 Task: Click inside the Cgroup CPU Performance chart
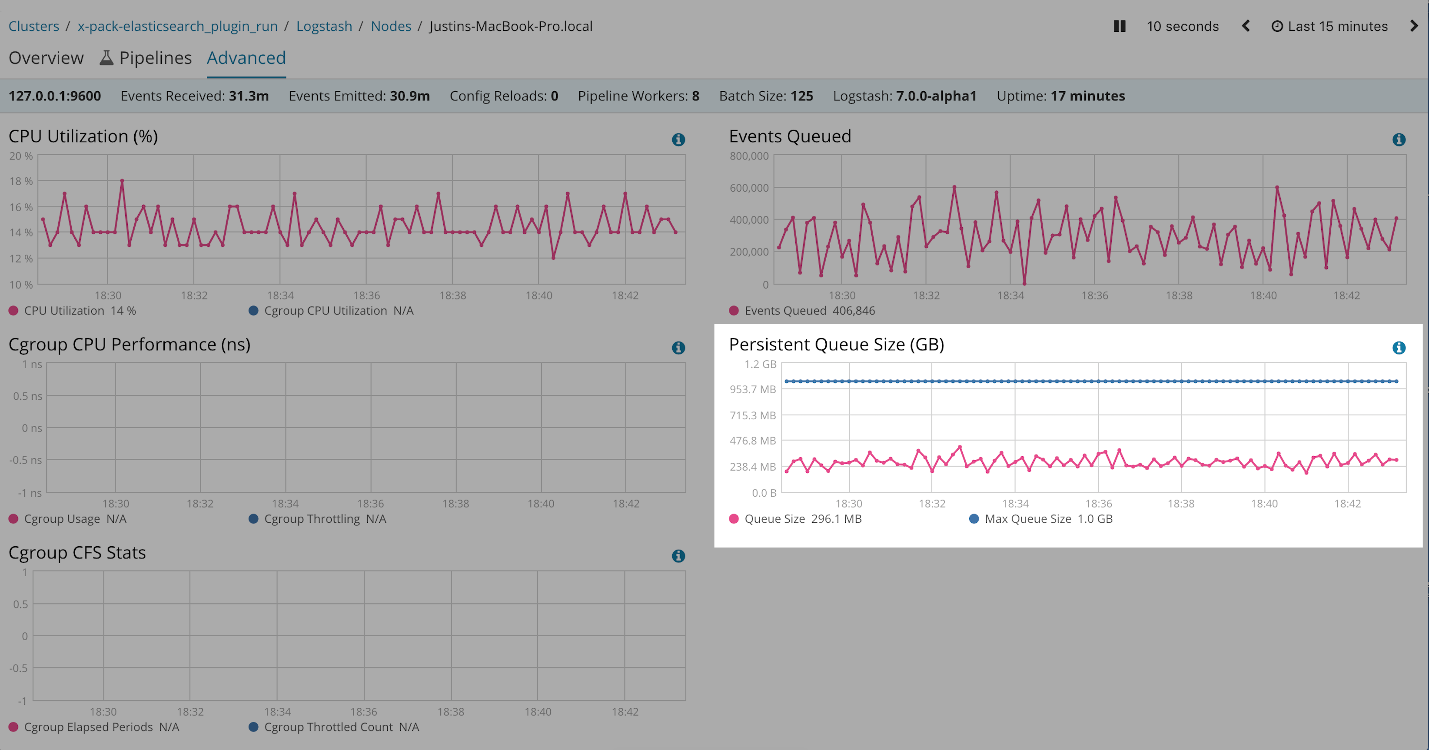(366, 428)
